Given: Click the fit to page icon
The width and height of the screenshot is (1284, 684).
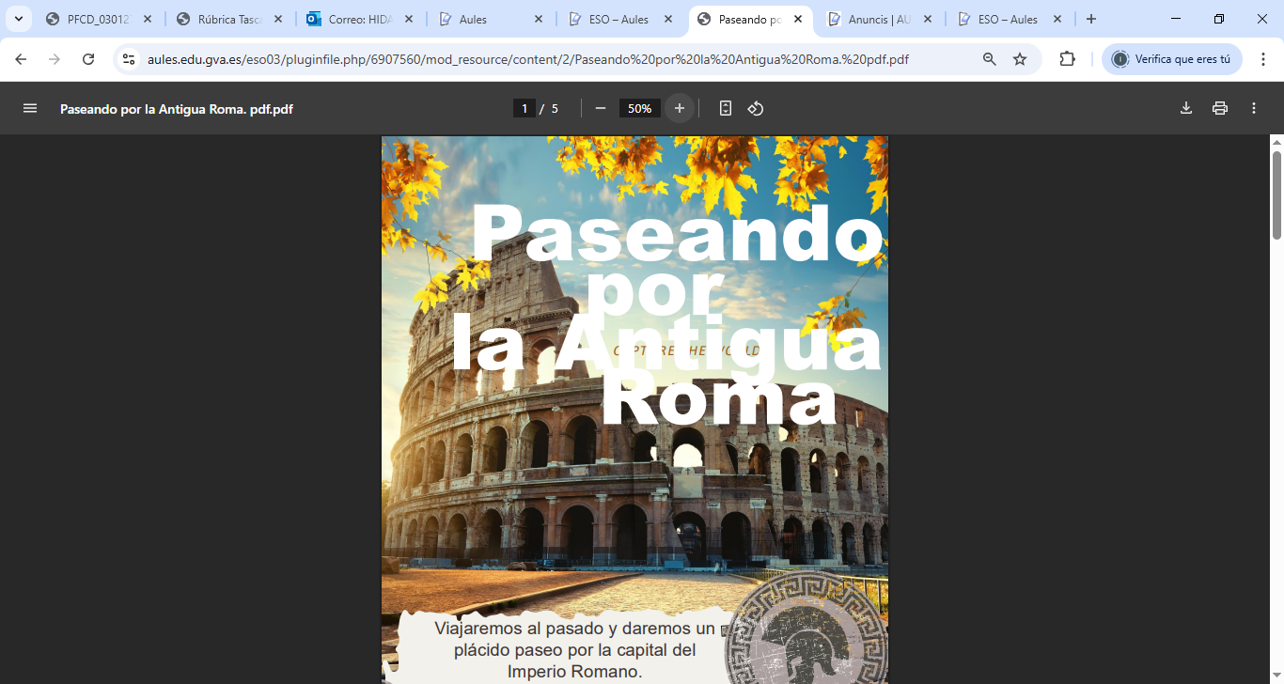Looking at the screenshot, I should [725, 108].
